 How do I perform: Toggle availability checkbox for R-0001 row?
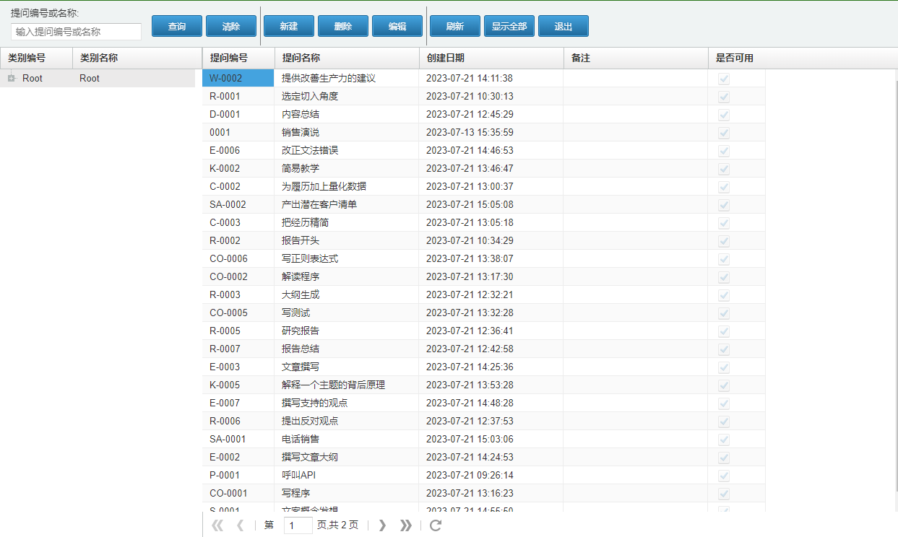click(x=724, y=97)
